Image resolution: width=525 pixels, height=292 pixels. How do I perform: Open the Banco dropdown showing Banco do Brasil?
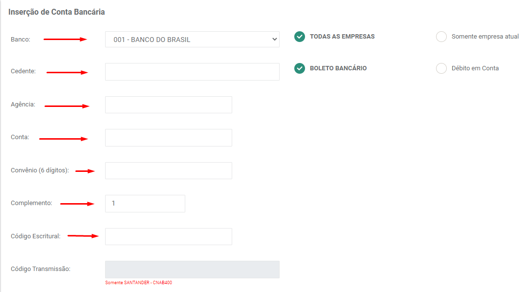coord(192,40)
